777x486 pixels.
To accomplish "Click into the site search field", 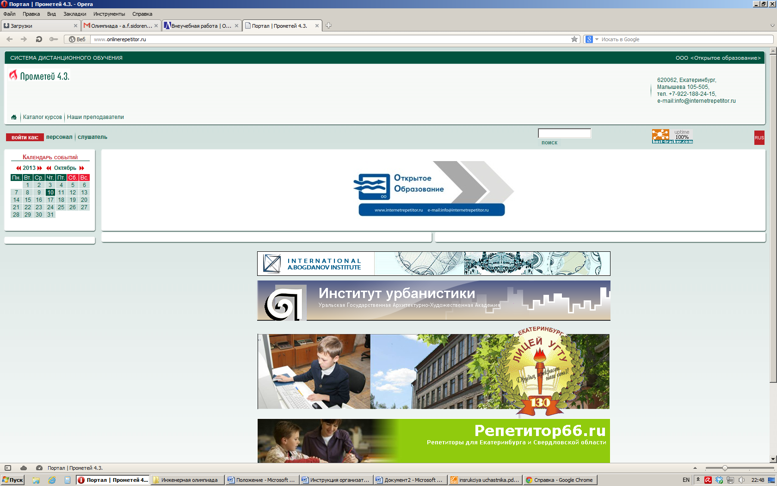I will point(564,133).
